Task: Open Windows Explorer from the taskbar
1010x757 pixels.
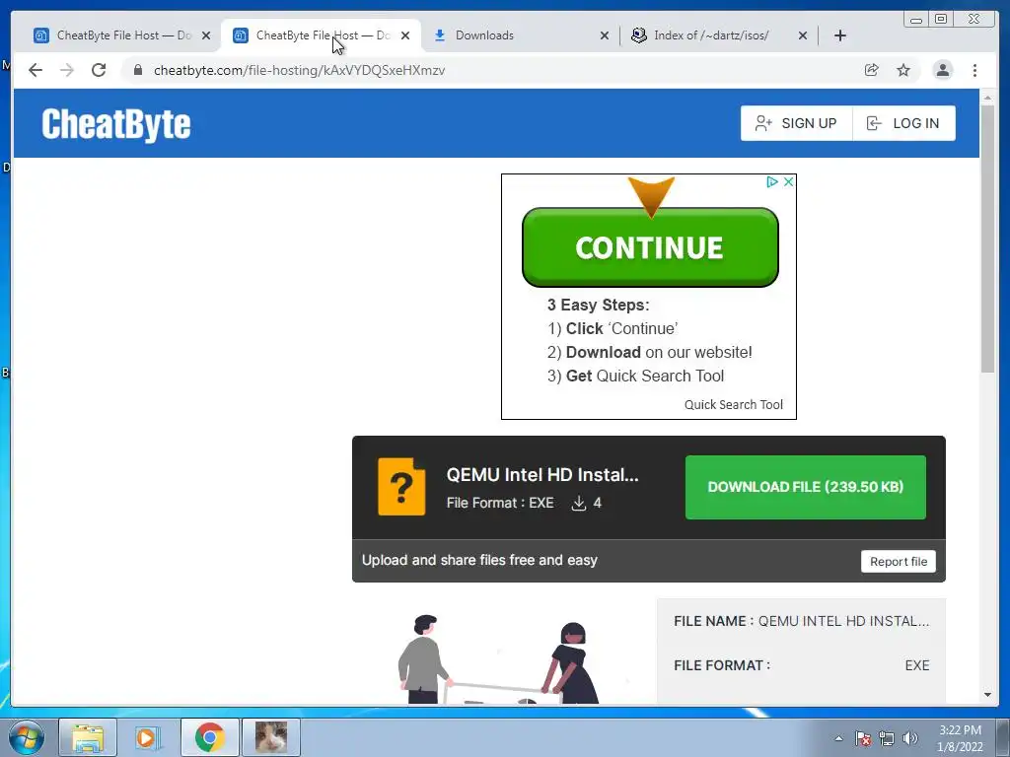Action: click(88, 737)
